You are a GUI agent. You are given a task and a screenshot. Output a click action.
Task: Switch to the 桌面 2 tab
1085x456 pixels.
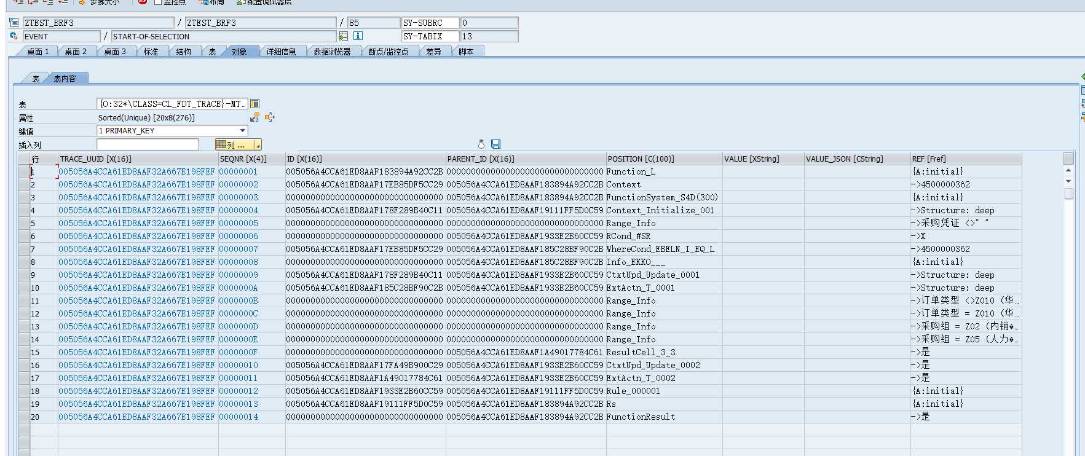76,52
